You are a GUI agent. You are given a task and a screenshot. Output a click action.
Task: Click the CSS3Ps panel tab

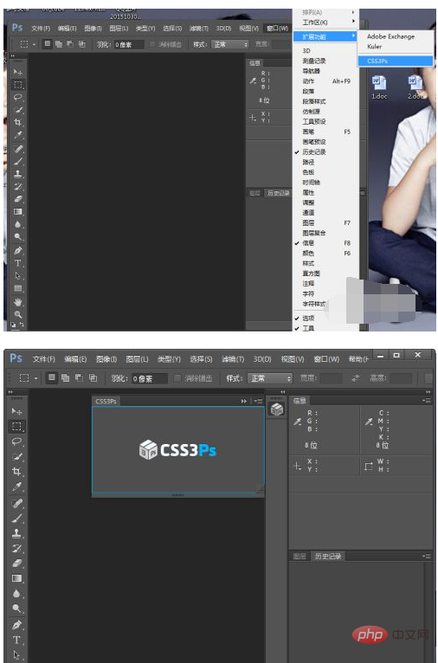click(x=106, y=401)
